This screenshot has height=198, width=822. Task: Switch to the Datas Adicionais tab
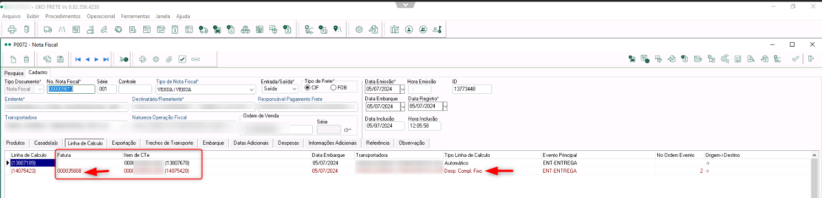pos(251,143)
